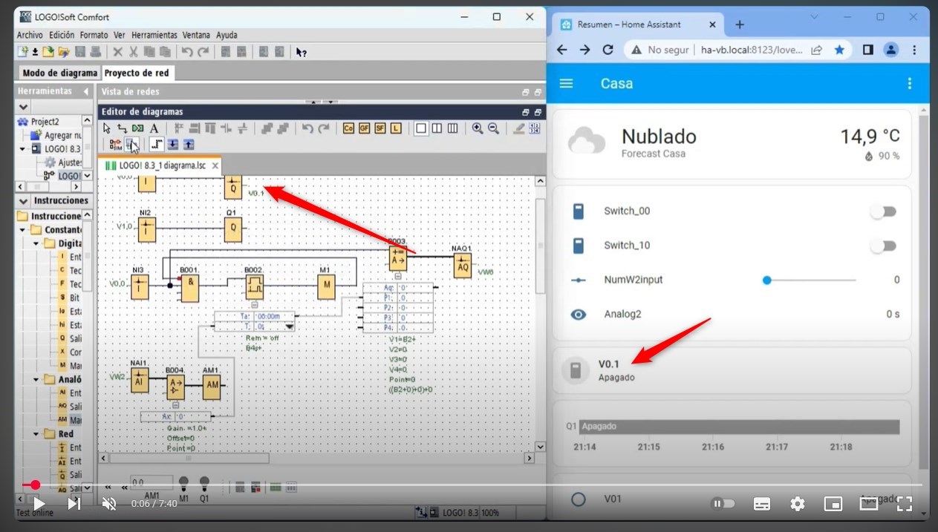
Task: Cut selection using the scissors icon
Action: [x=134, y=52]
